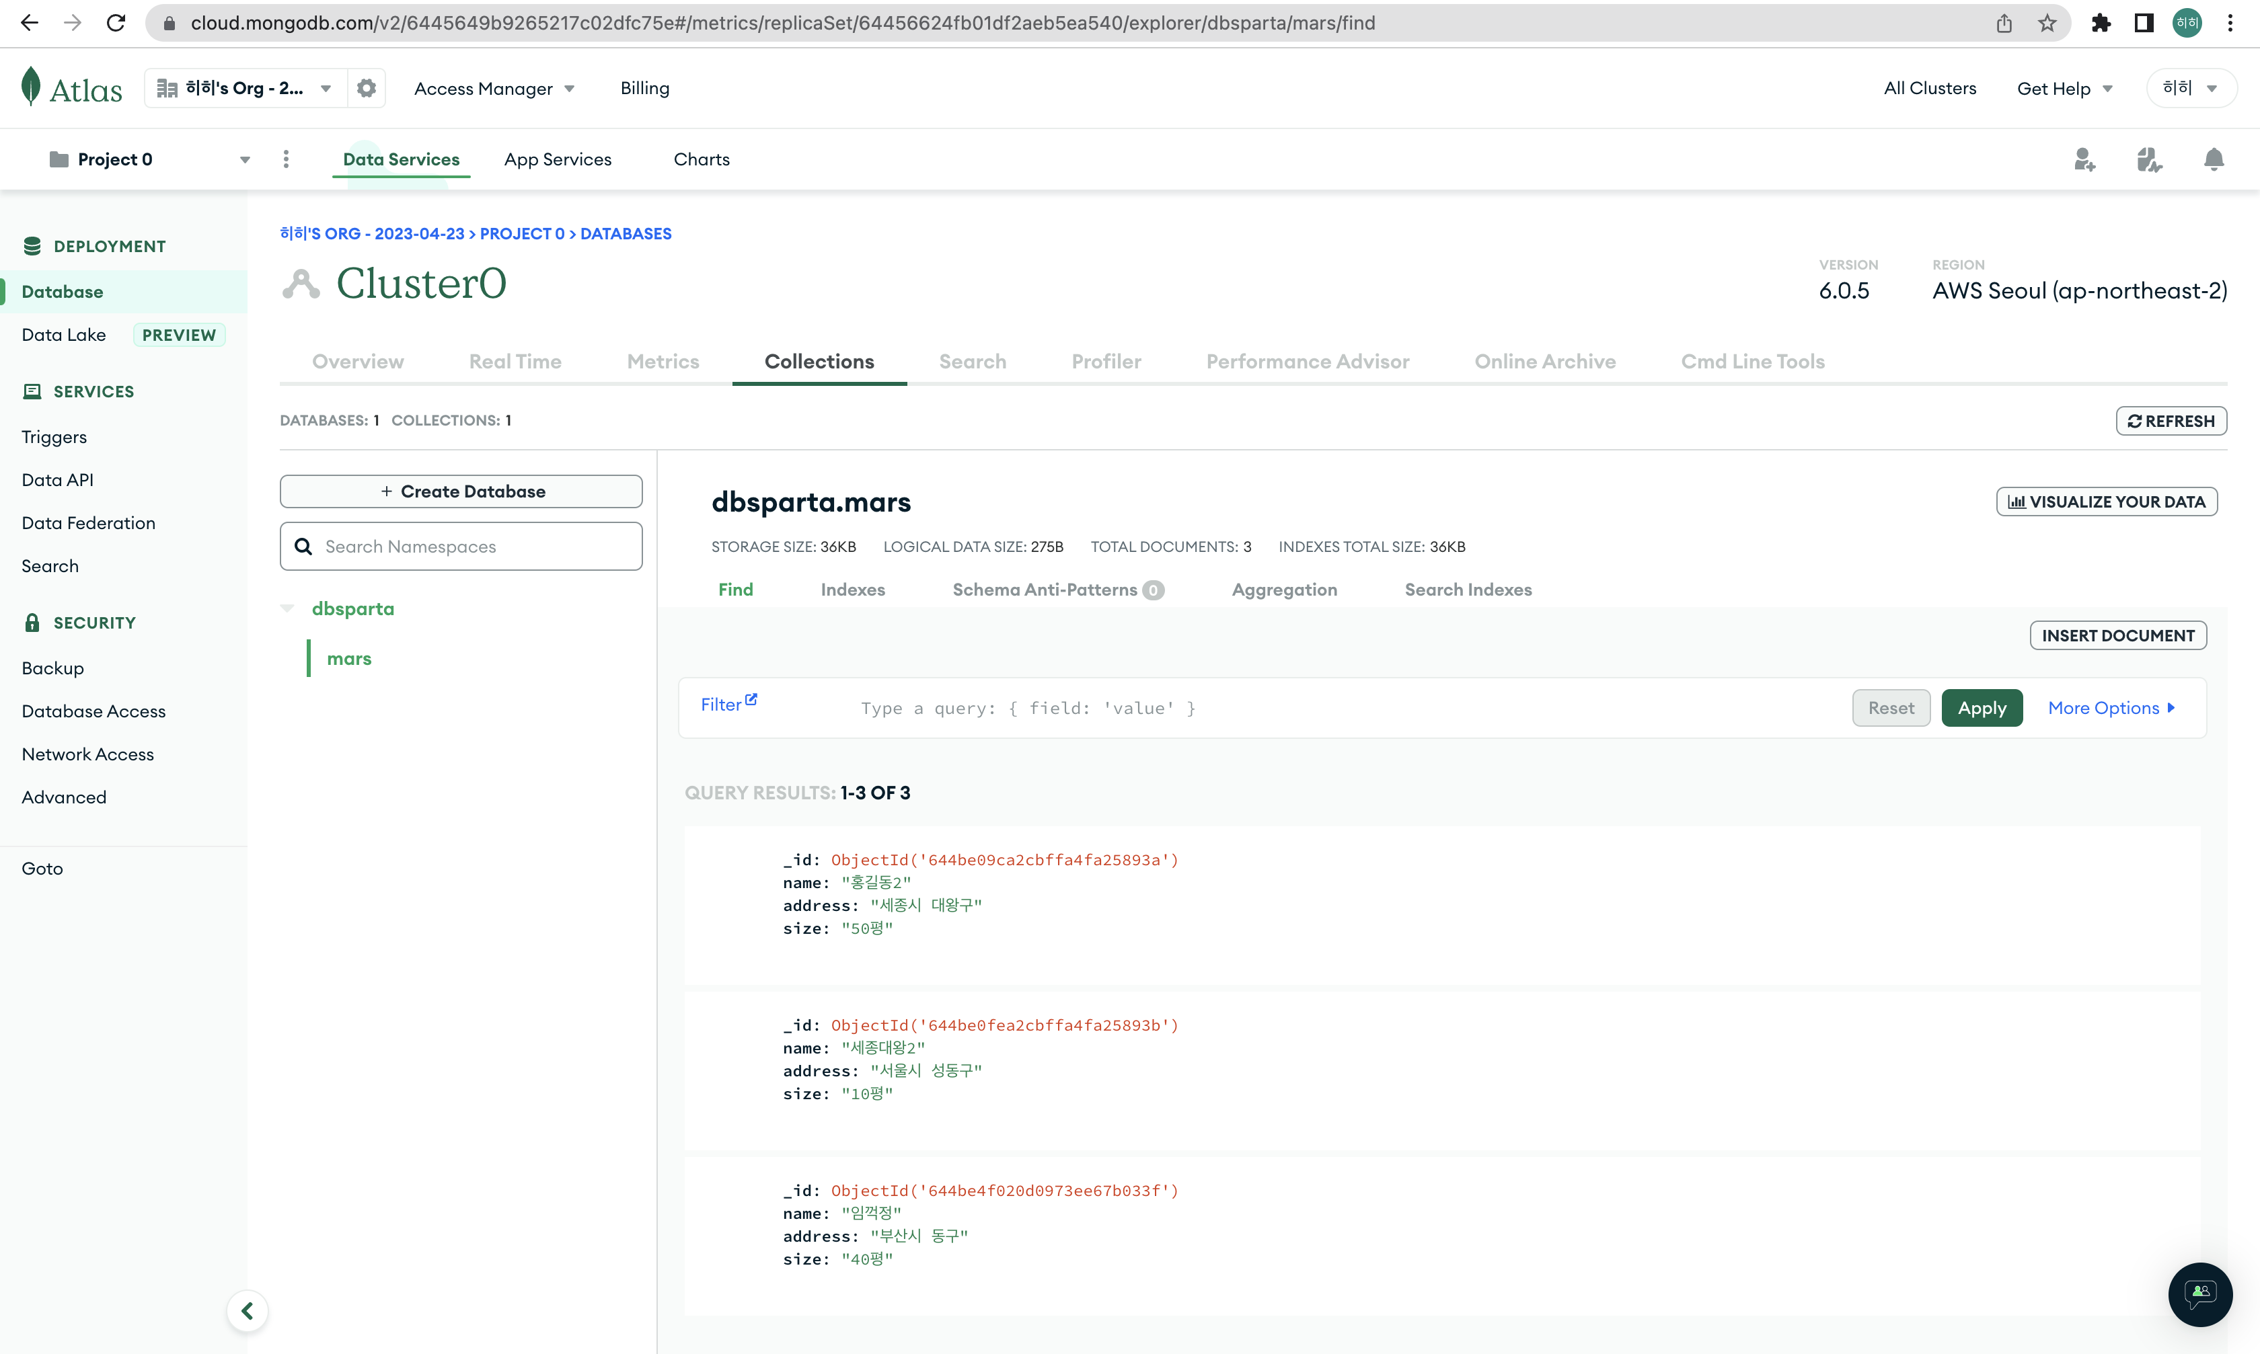The height and width of the screenshot is (1354, 2260).
Task: Go back using the browser back arrow
Action: pos(29,23)
